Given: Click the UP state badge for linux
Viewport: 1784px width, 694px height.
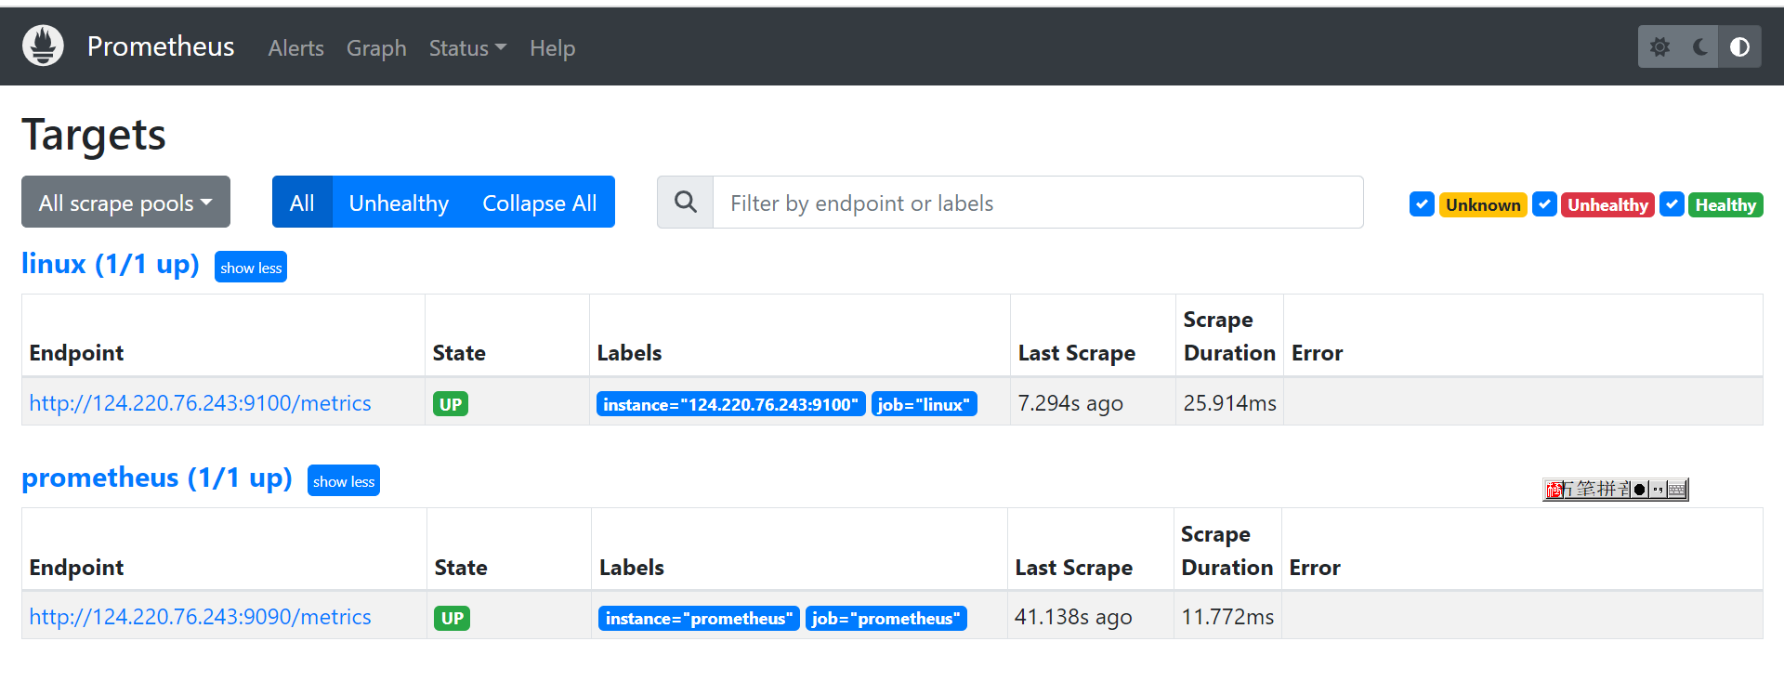Looking at the screenshot, I should coord(451,404).
